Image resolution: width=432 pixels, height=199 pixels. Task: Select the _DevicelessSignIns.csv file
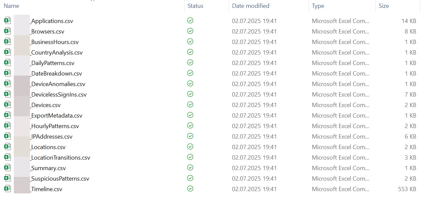[x=59, y=95]
